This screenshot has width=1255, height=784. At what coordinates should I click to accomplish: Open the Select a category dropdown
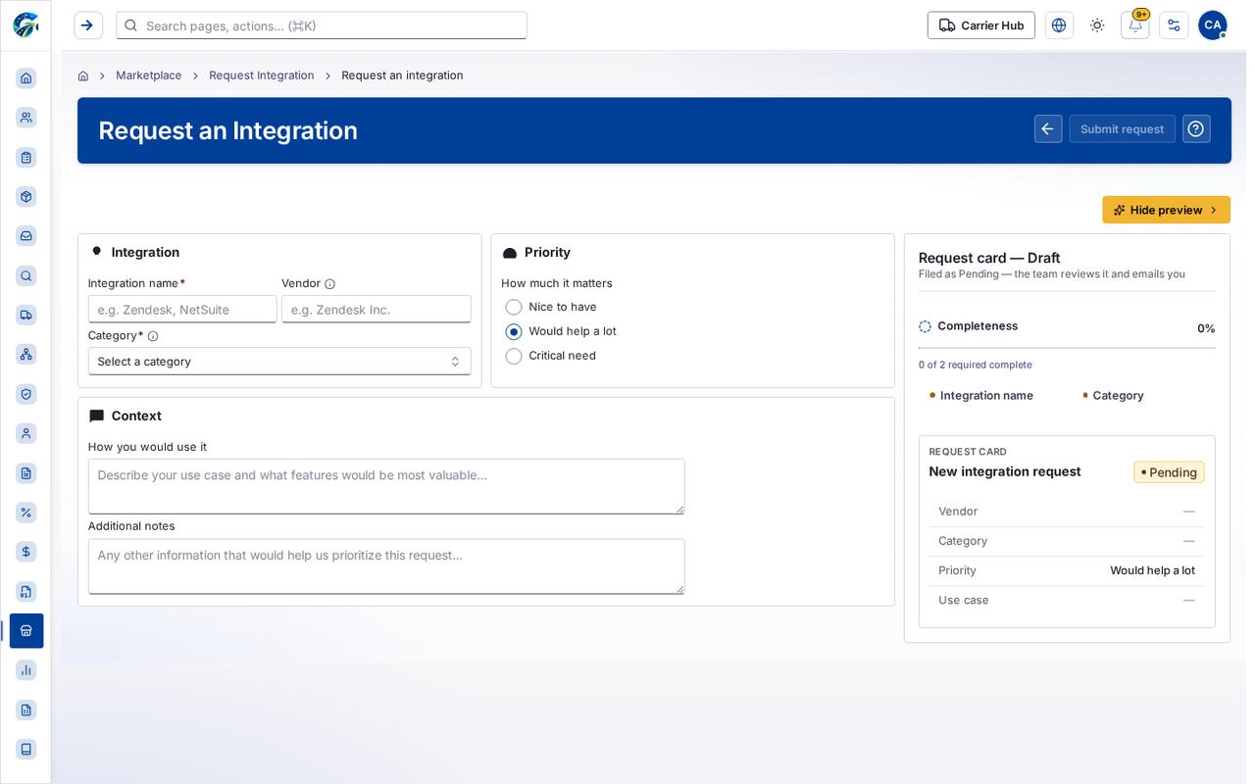(279, 362)
